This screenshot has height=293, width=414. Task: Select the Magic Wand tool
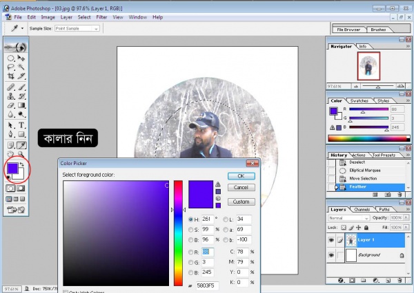(21, 67)
